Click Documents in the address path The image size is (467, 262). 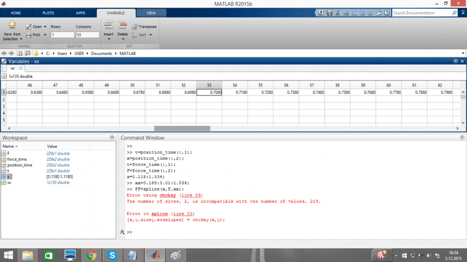102,53
